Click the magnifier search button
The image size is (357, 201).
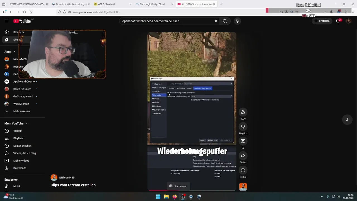(225, 21)
